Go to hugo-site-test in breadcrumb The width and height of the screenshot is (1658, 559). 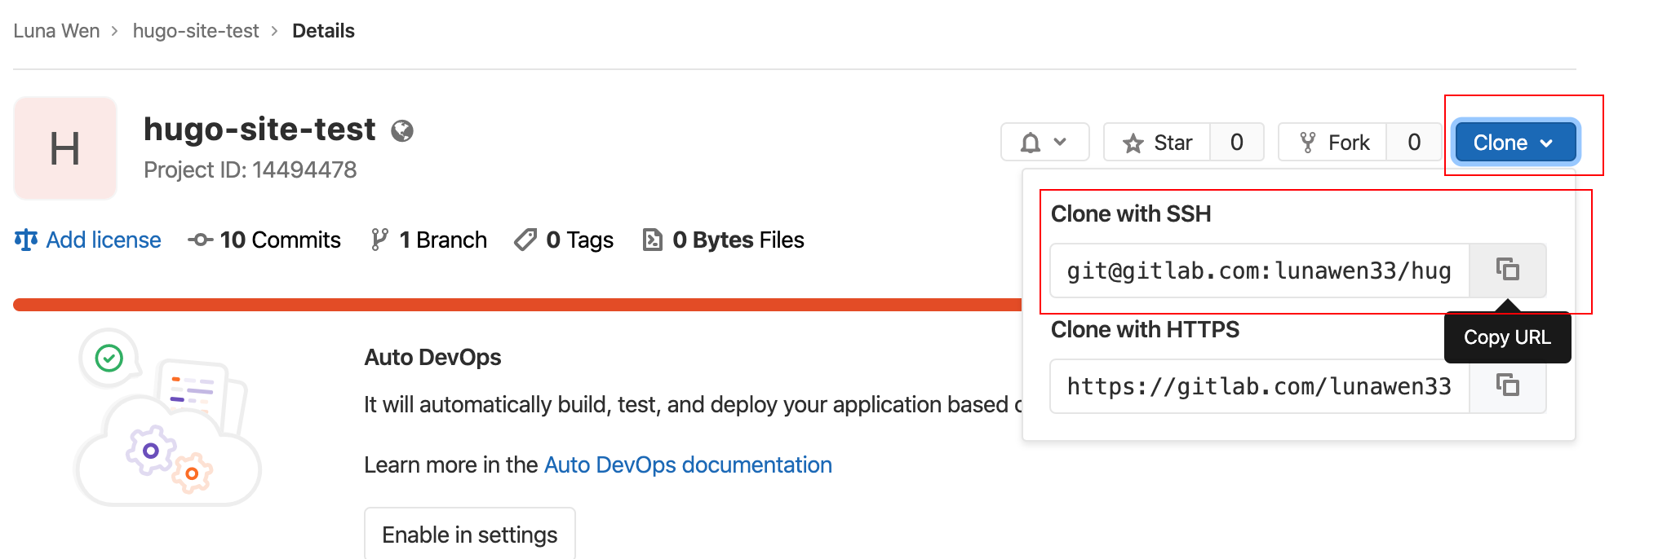click(196, 31)
